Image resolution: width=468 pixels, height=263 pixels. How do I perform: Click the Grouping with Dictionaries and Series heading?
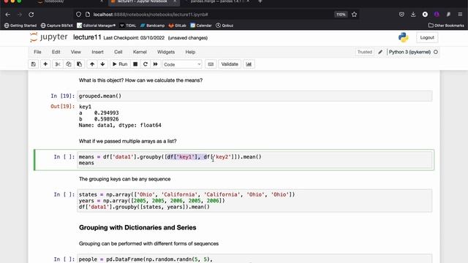[137, 227]
